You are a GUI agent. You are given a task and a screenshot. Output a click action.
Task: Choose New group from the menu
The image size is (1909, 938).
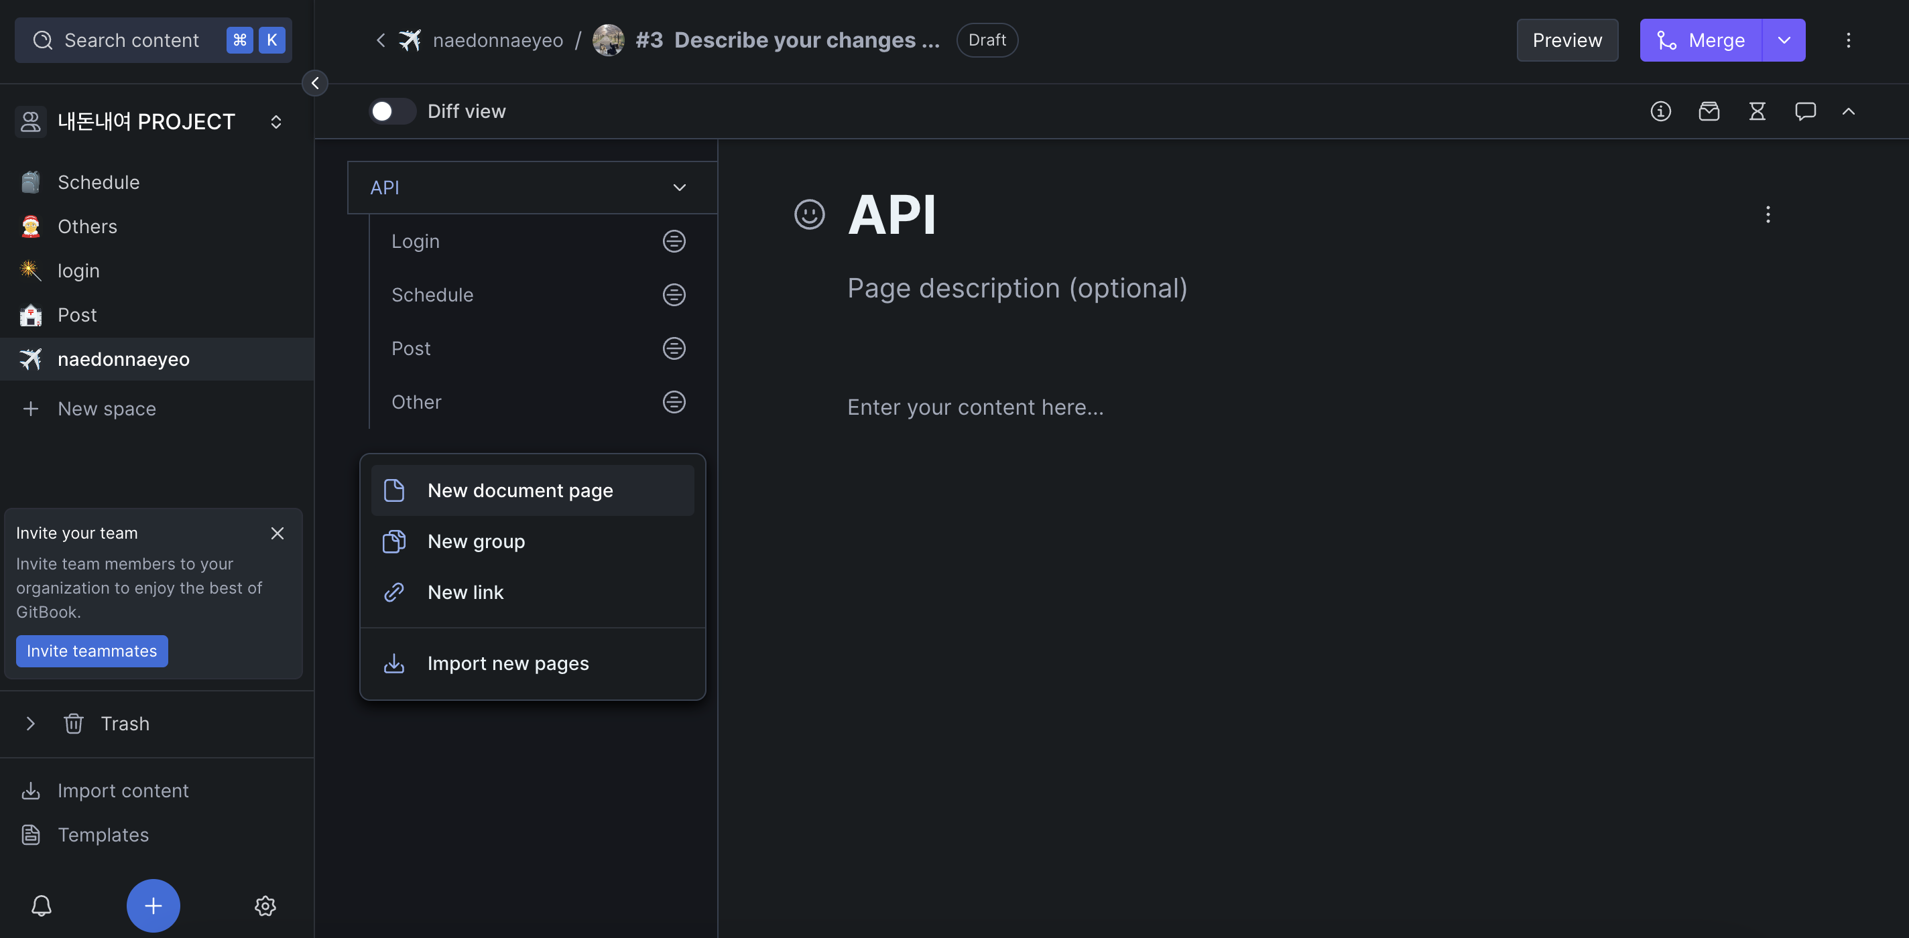point(476,541)
